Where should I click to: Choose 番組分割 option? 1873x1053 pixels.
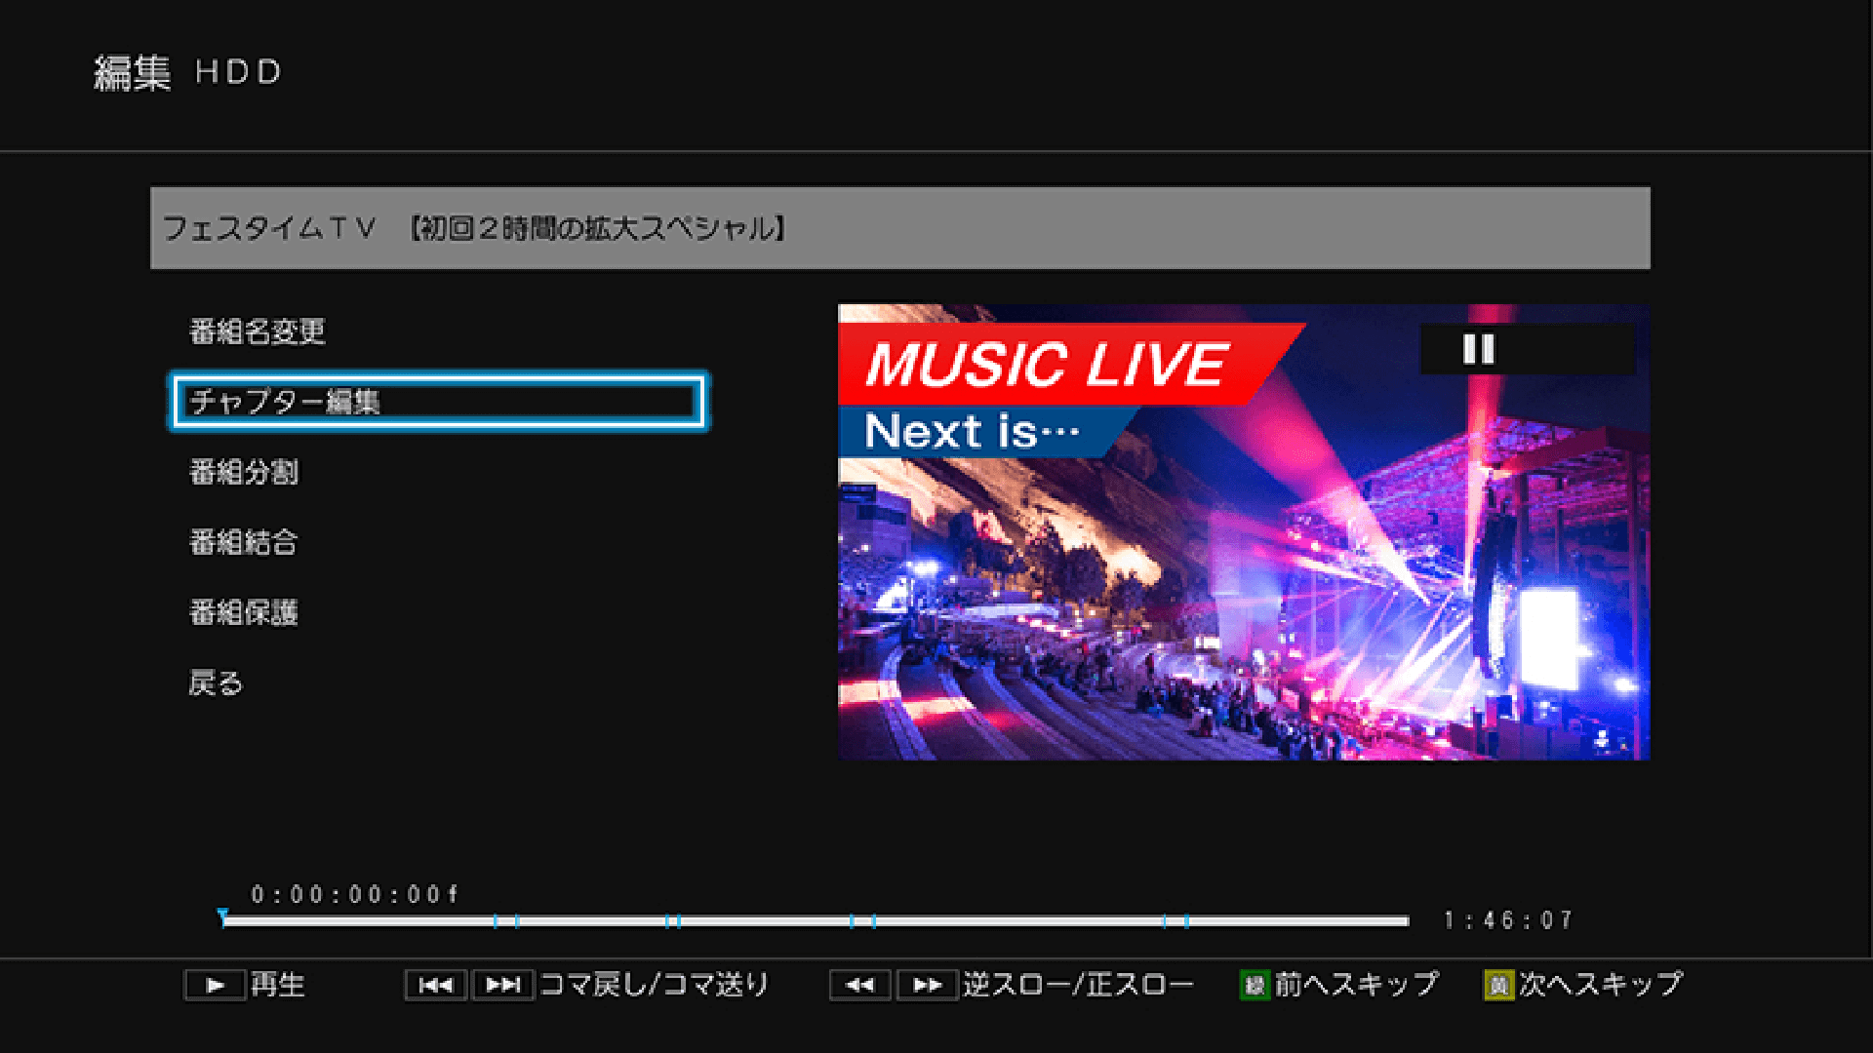[x=244, y=472]
